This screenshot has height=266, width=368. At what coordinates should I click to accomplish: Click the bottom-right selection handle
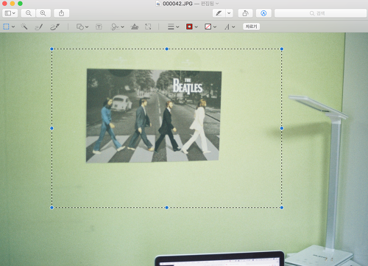pos(282,208)
